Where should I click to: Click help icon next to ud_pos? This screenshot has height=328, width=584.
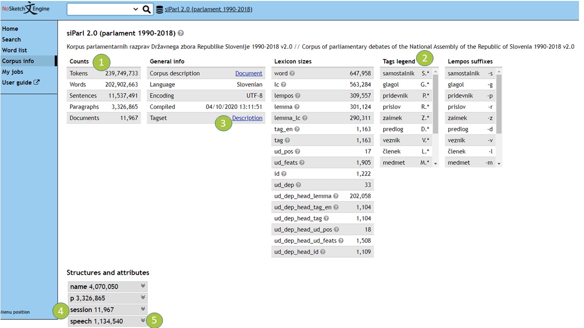pyautogui.click(x=297, y=151)
